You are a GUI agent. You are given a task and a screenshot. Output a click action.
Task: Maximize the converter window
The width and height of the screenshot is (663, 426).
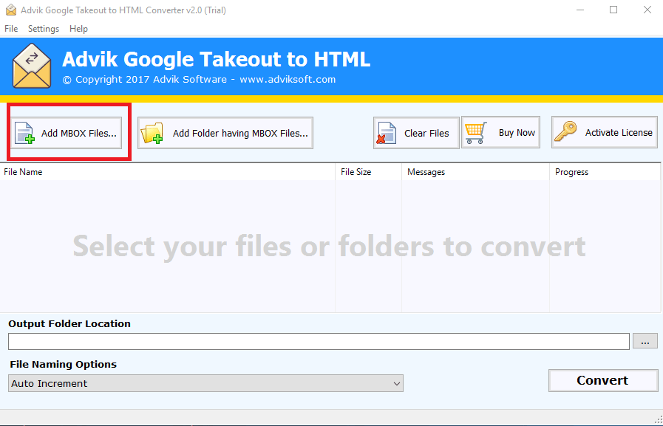613,10
